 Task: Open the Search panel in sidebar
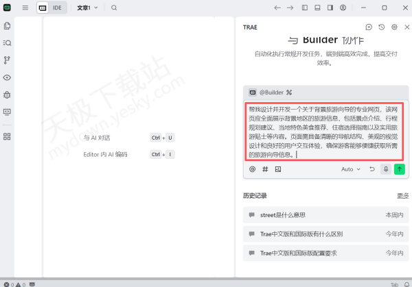(8, 42)
